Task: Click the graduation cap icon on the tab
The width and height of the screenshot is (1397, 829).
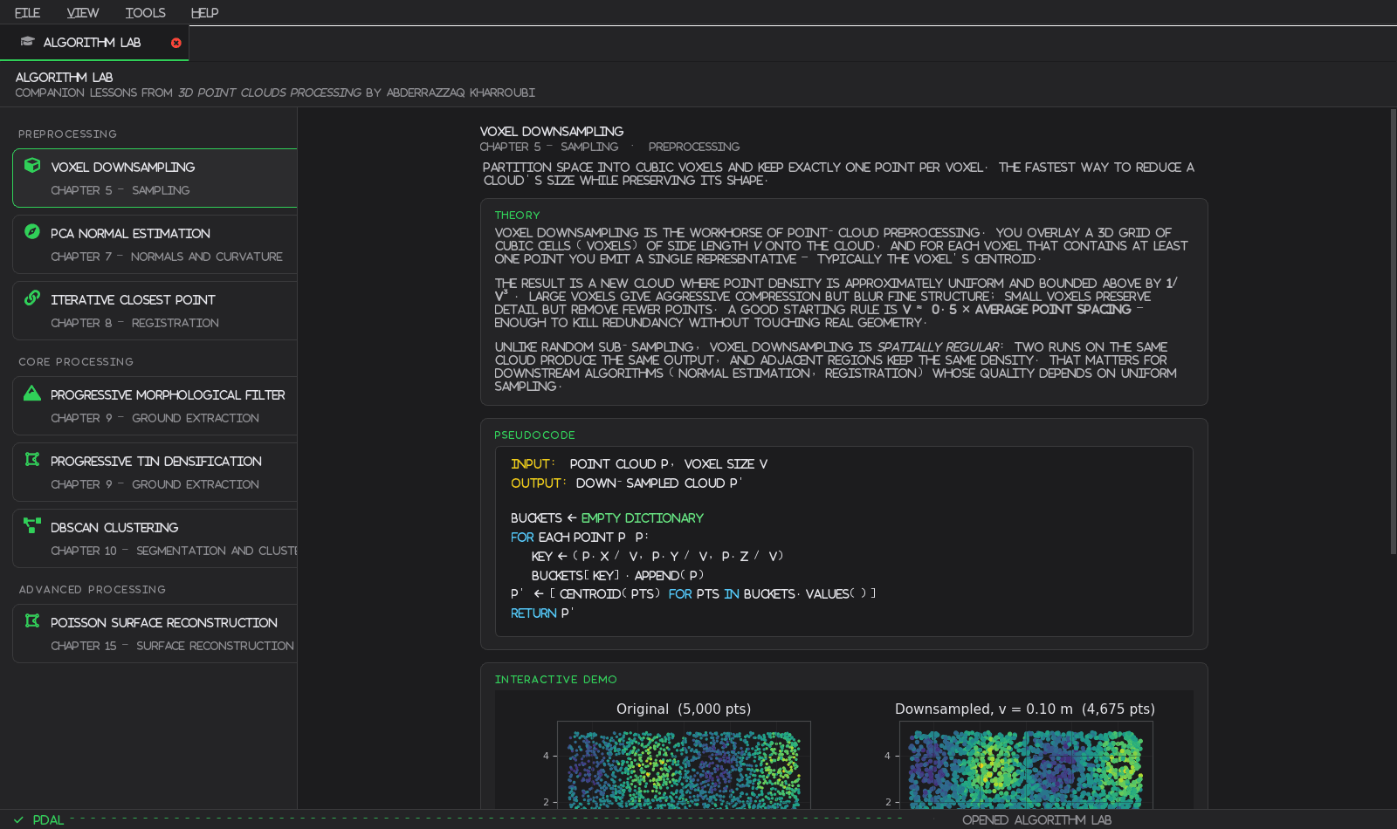Action: [x=27, y=42]
